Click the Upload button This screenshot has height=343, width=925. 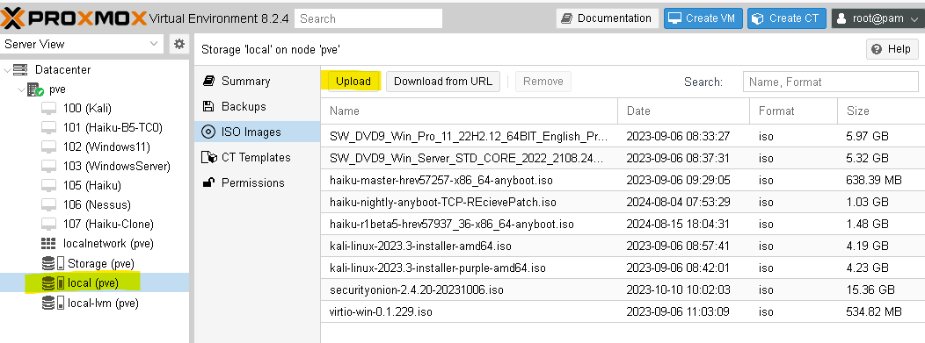pos(353,82)
